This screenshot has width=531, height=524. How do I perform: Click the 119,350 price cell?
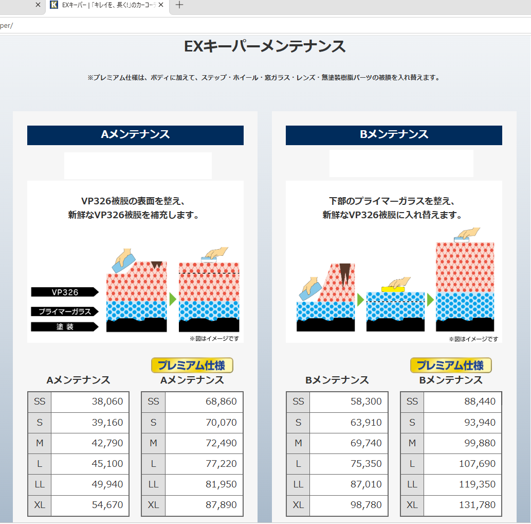pos(463,485)
